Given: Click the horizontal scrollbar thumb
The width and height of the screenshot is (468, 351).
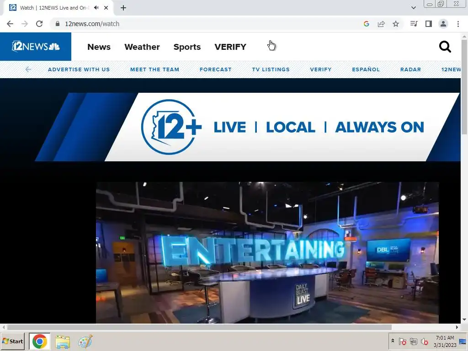Looking at the screenshot, I should [x=199, y=327].
